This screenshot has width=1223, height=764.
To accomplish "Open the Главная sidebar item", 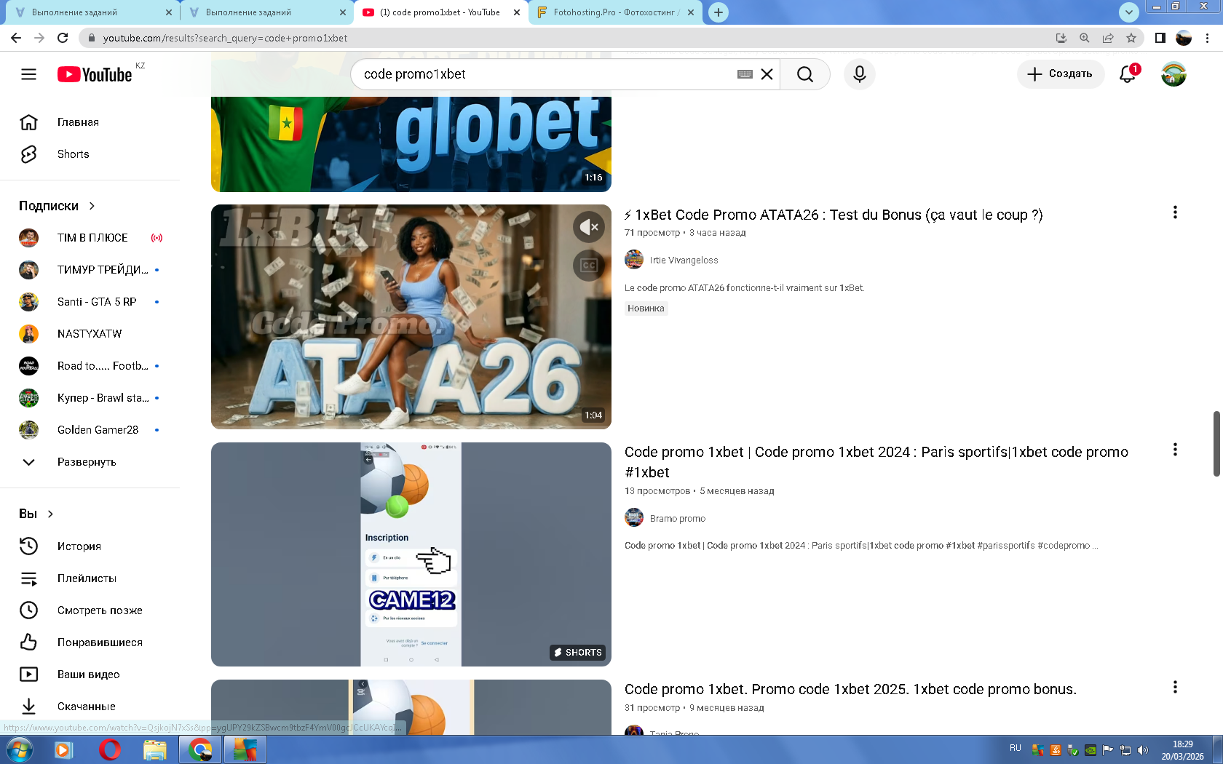I will click(90, 122).
